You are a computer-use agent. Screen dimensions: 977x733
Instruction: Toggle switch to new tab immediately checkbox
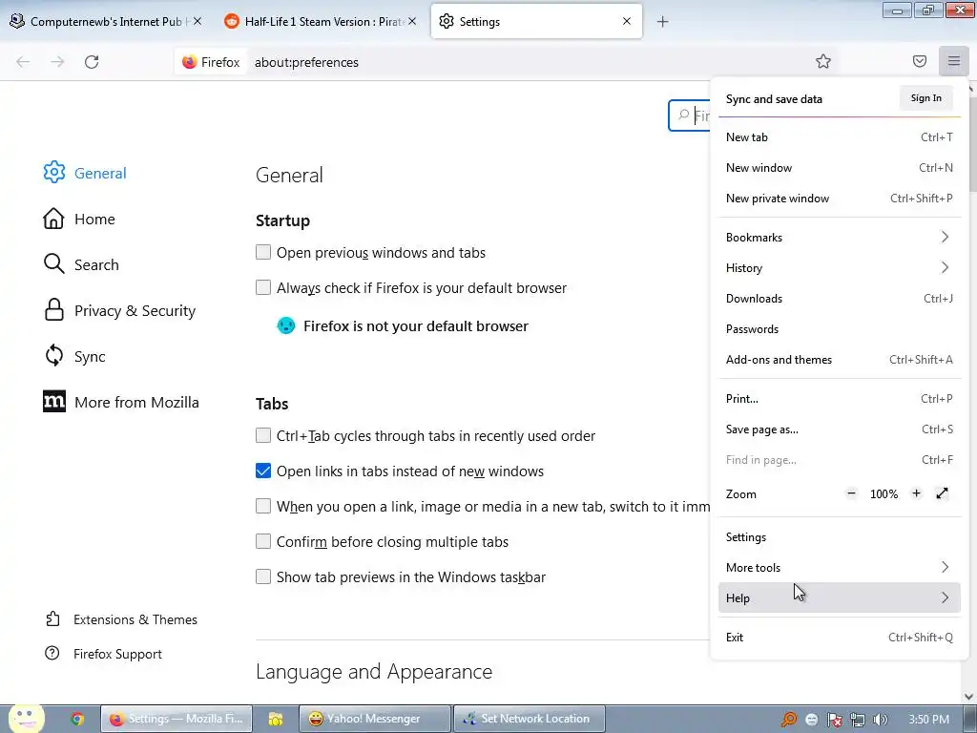coord(263,506)
